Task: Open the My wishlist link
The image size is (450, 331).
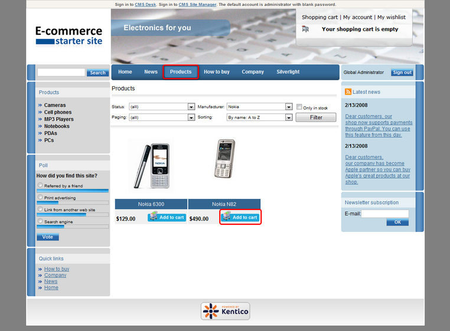Action: pos(392,17)
